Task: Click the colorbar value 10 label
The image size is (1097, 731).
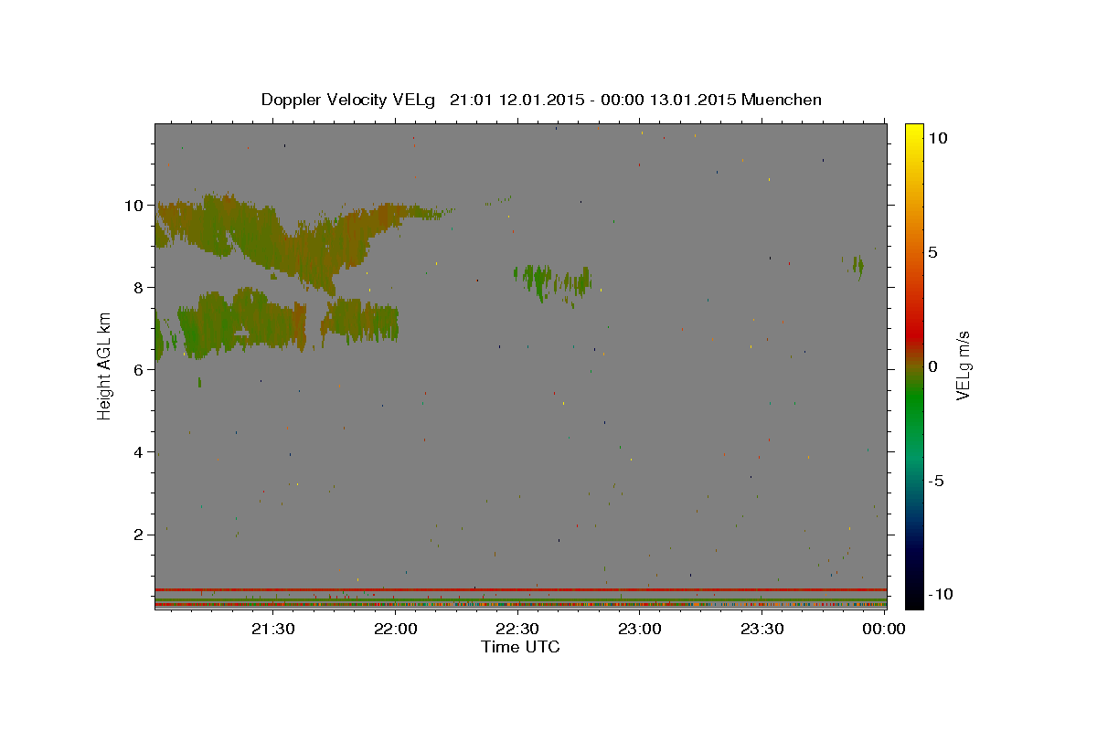Action: [937, 138]
